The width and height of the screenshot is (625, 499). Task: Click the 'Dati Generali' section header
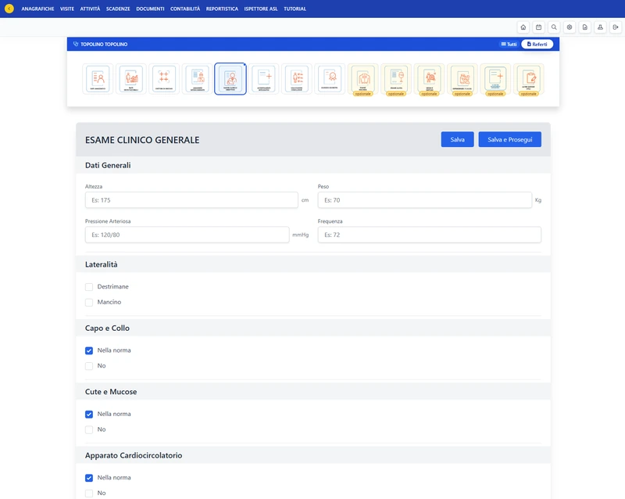point(108,165)
